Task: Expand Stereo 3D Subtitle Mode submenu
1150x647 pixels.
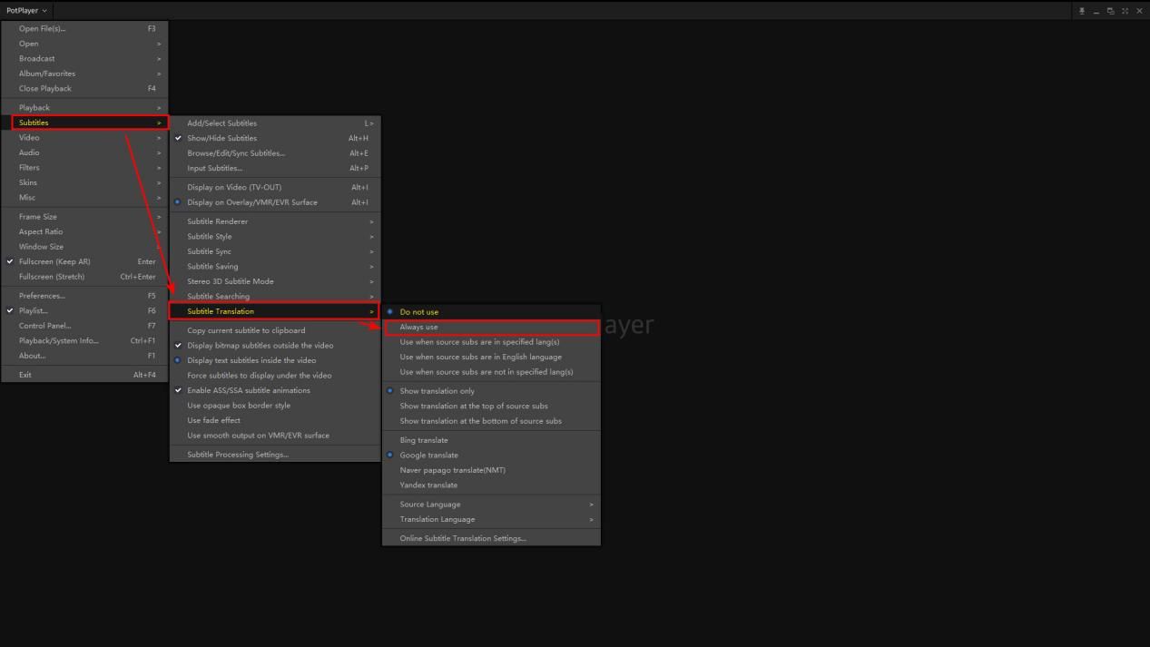Action: [274, 281]
